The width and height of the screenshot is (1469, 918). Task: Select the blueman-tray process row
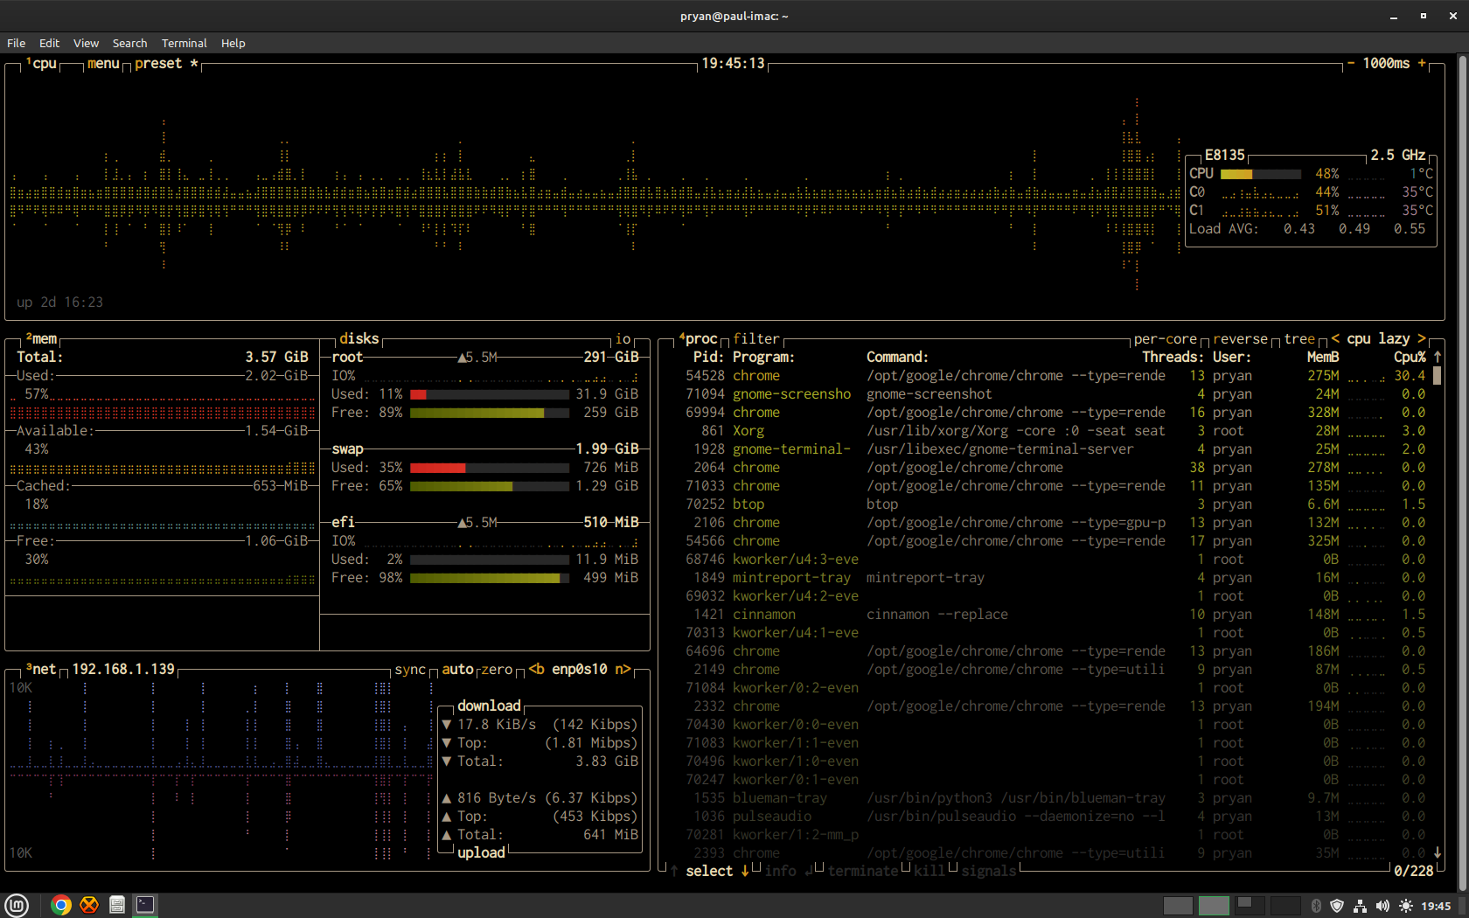point(1055,798)
